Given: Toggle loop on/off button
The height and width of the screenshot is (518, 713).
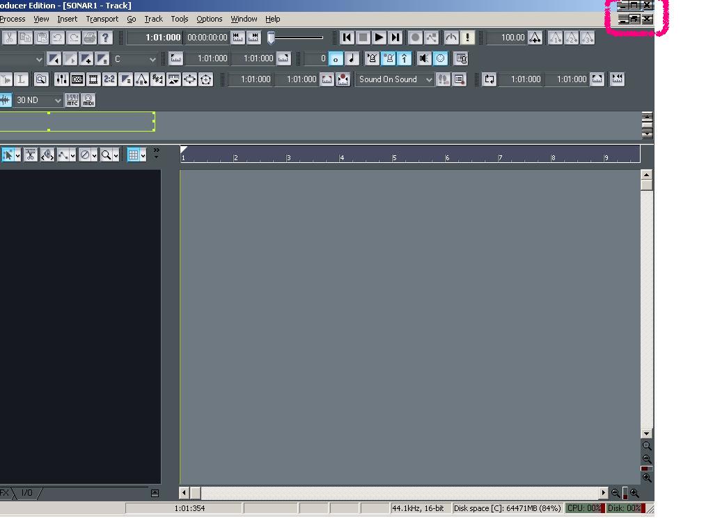Looking at the screenshot, I should (x=489, y=79).
